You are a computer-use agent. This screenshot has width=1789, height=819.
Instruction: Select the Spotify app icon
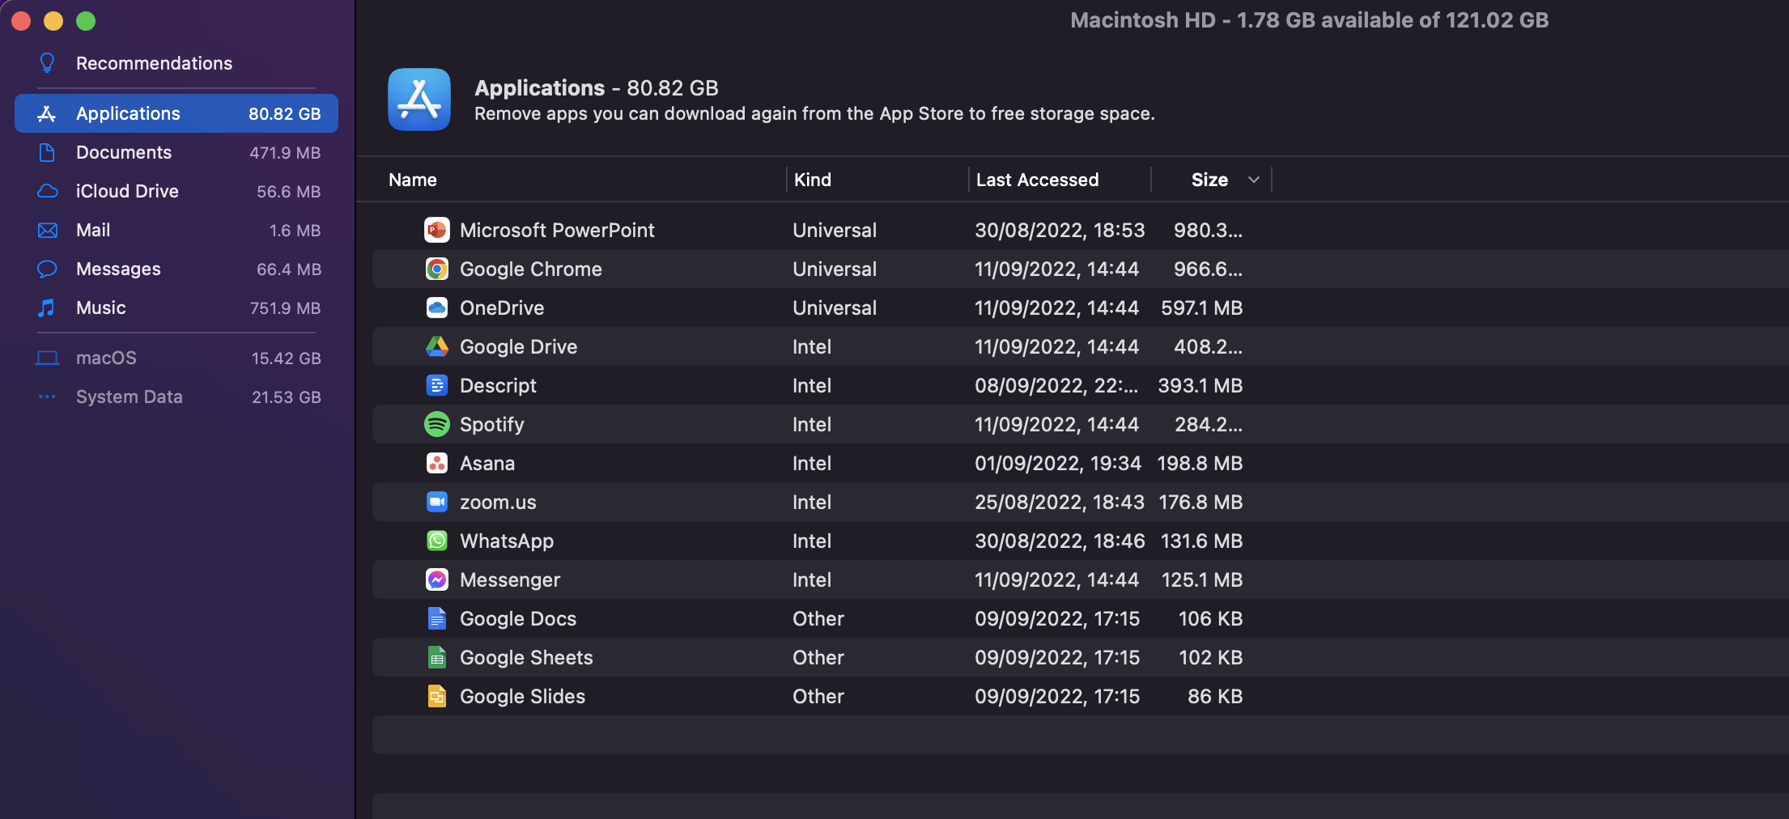pos(437,424)
